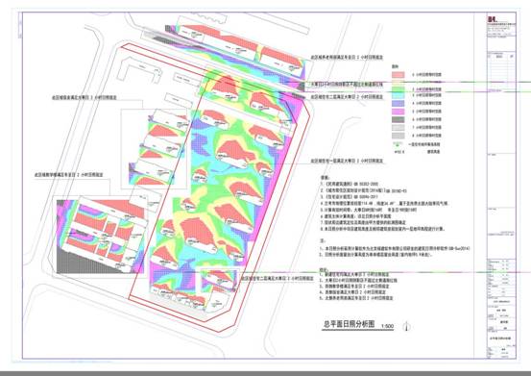Select the dark gray legend color swatch
Viewport: 531px width, 376px height.
point(398,119)
